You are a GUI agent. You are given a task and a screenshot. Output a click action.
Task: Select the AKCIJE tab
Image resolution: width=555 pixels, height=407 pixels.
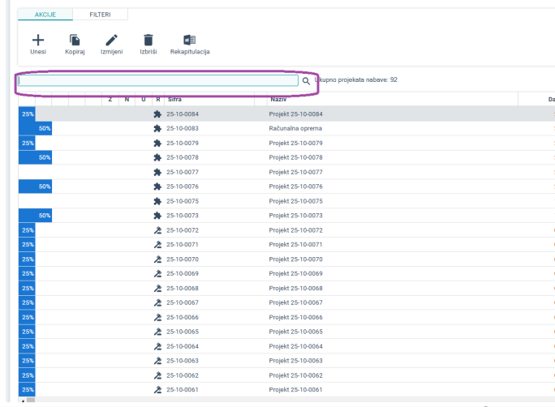click(x=45, y=15)
